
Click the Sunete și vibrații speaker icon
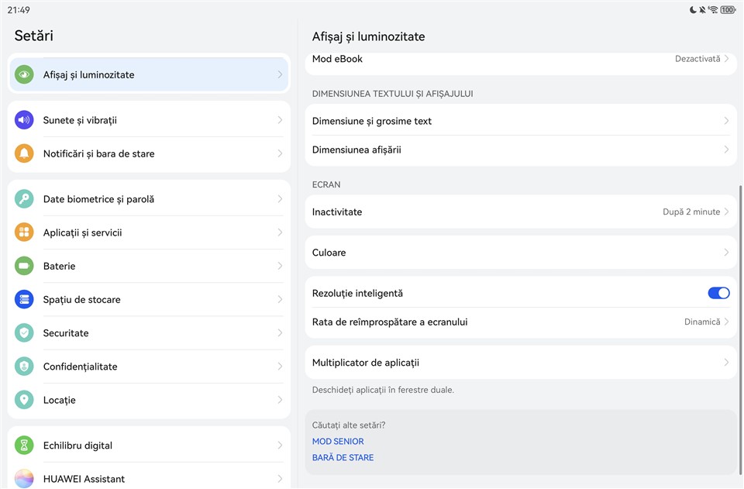point(24,120)
